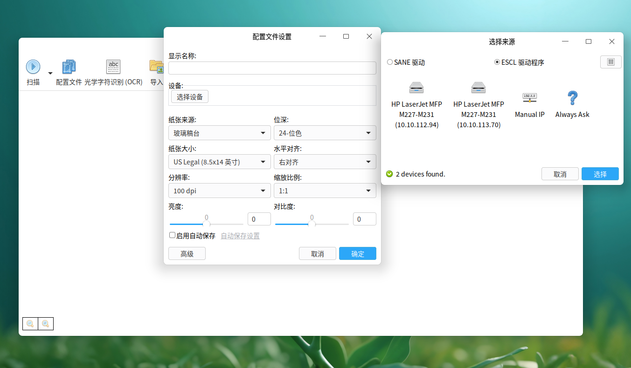Start a scan with the Scan toolbar icon

coord(33,67)
